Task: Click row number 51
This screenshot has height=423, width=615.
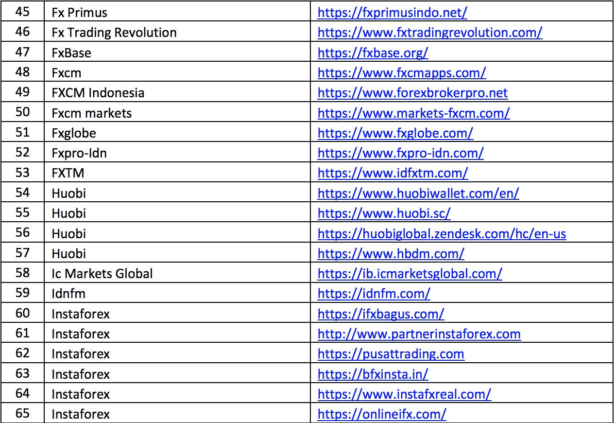Action: click(23, 132)
